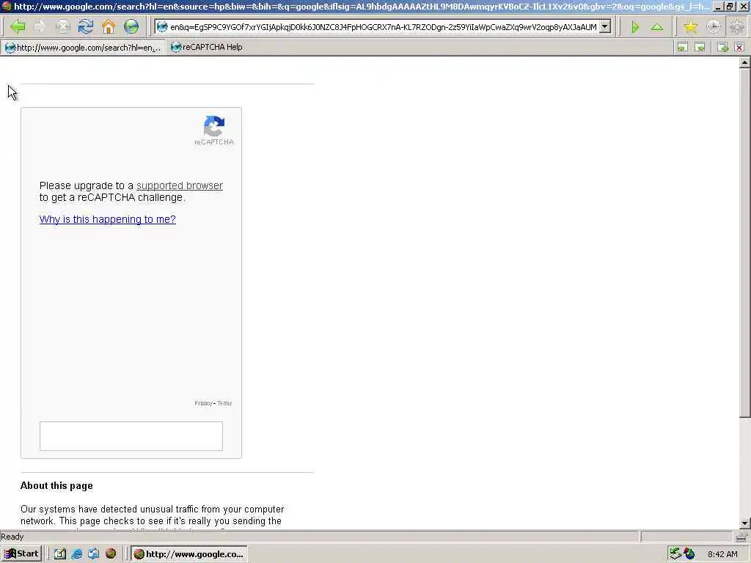Click the greyed Forward arrow button
The width and height of the screenshot is (751, 563).
pos(40,27)
